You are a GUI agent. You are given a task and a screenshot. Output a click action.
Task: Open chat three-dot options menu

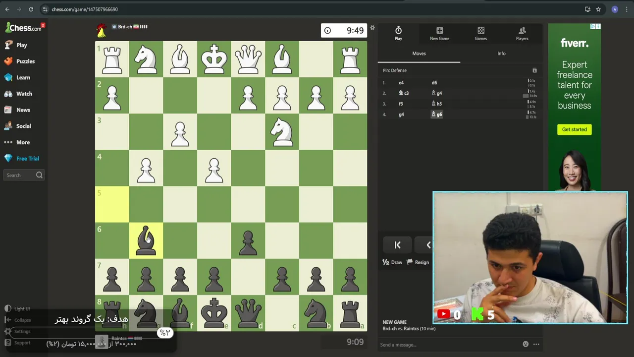pos(536,344)
